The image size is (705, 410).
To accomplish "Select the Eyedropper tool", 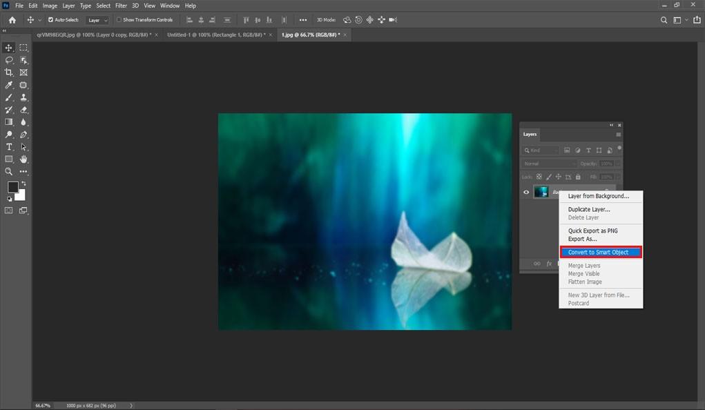I will [x=8, y=85].
